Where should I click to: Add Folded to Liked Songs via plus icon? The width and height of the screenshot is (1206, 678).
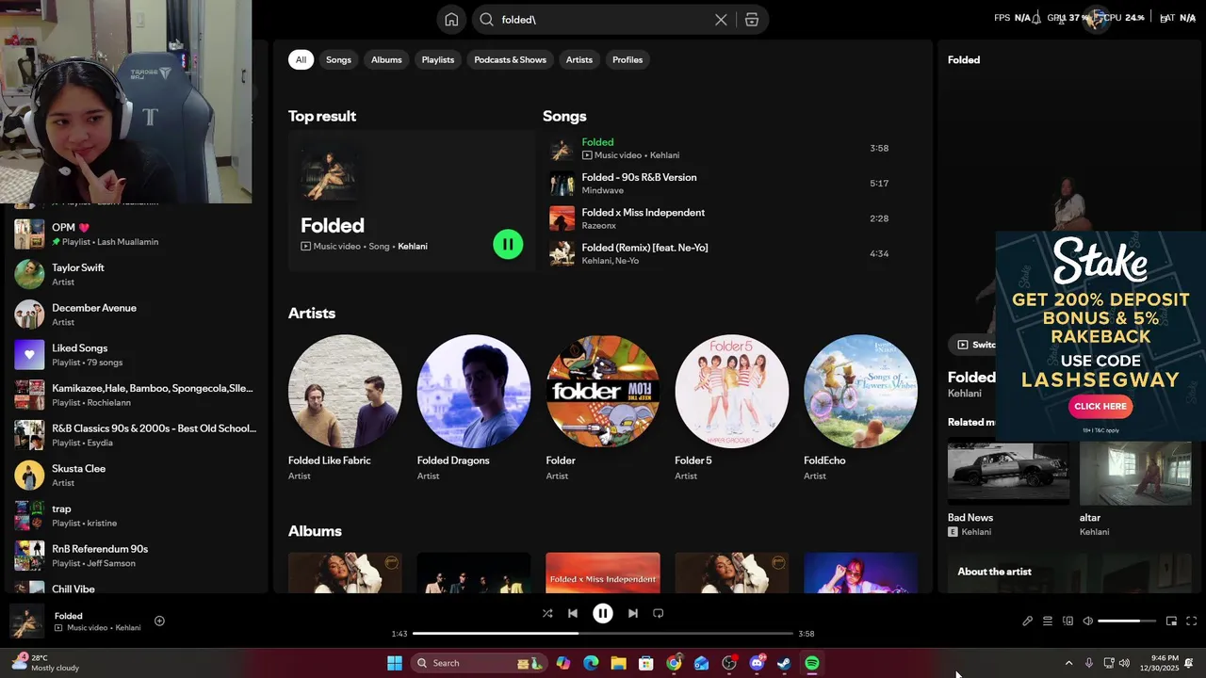159,621
